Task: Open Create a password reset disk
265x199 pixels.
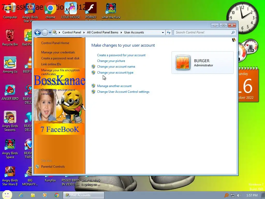Action: point(60,58)
